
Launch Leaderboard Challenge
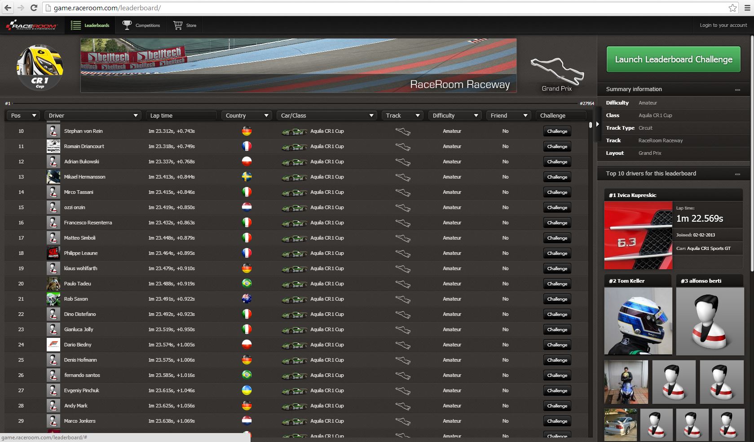click(673, 59)
